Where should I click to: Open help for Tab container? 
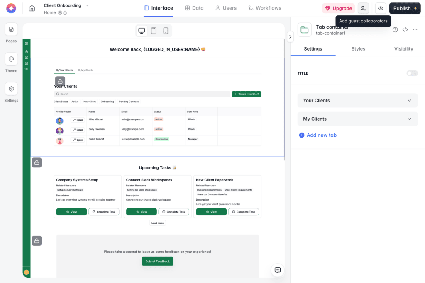pos(395,30)
